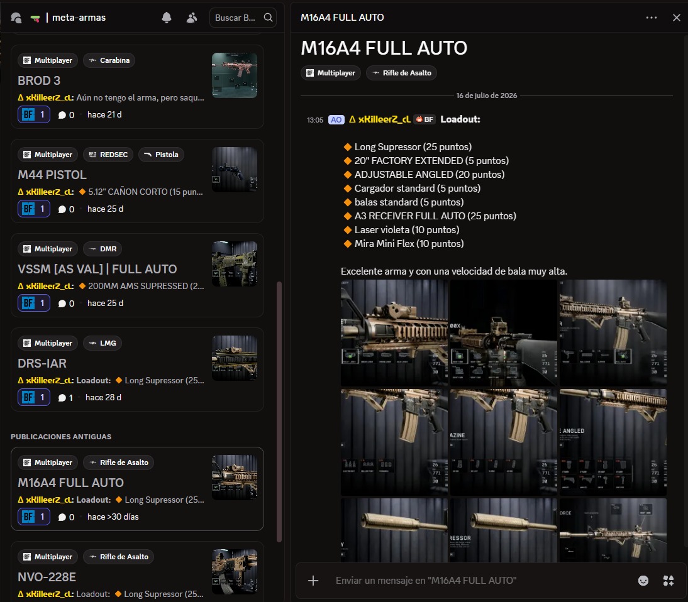Click the search magnifier icon
This screenshot has width=688, height=602.
pyautogui.click(x=268, y=18)
